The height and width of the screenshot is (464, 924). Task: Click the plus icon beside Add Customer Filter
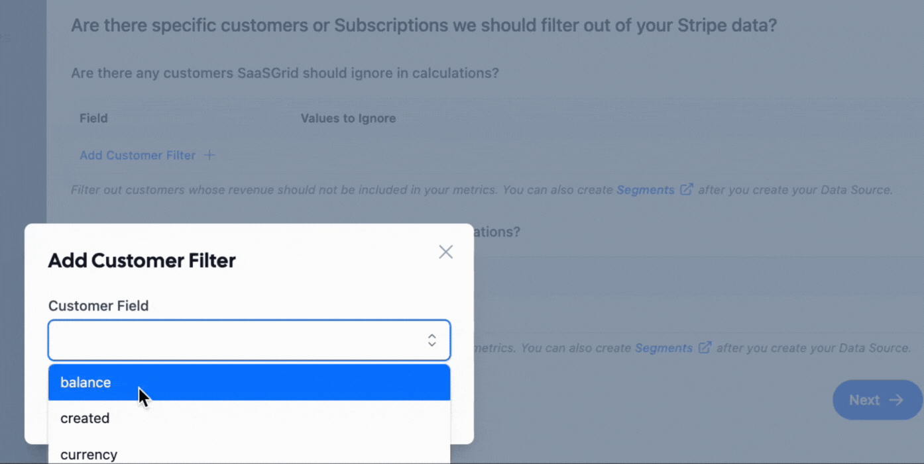[x=210, y=154]
